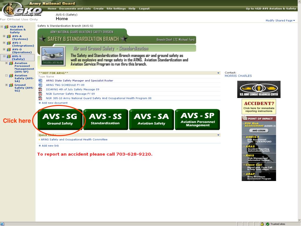Expand the AVS-A (Systems) tree node
Screen dimensions: 301x226
click(4, 36)
